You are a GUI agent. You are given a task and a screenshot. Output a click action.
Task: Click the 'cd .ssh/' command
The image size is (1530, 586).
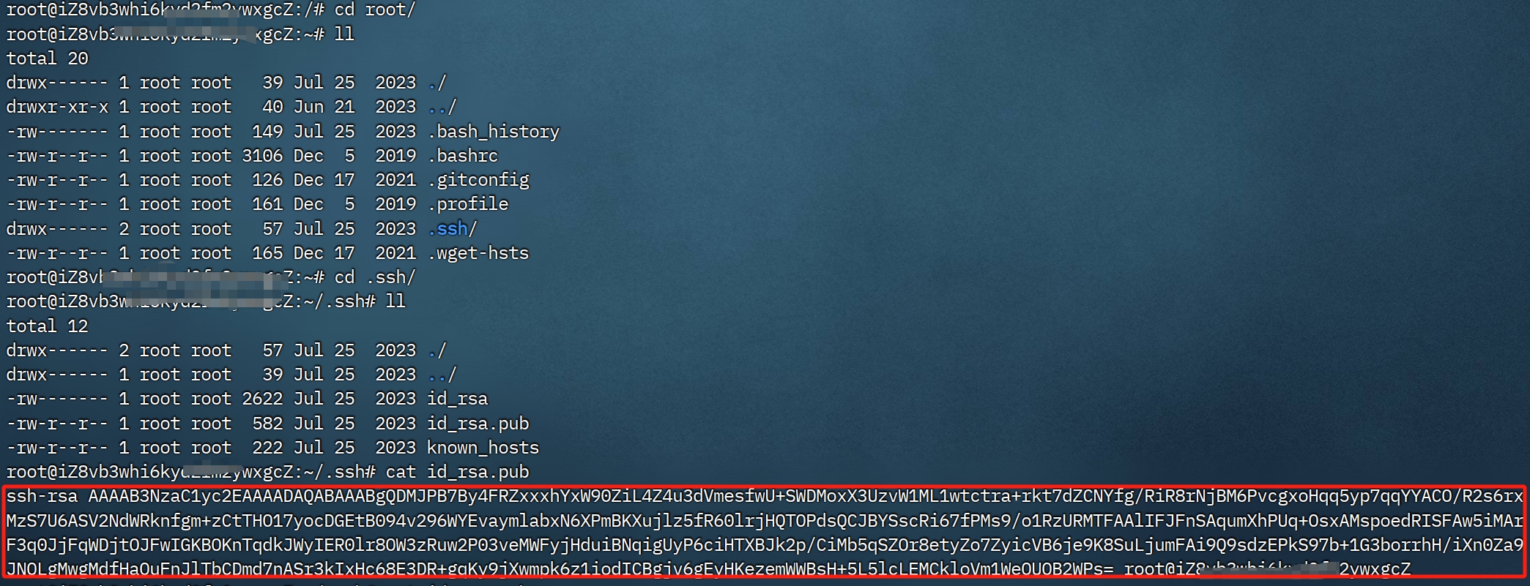(376, 277)
